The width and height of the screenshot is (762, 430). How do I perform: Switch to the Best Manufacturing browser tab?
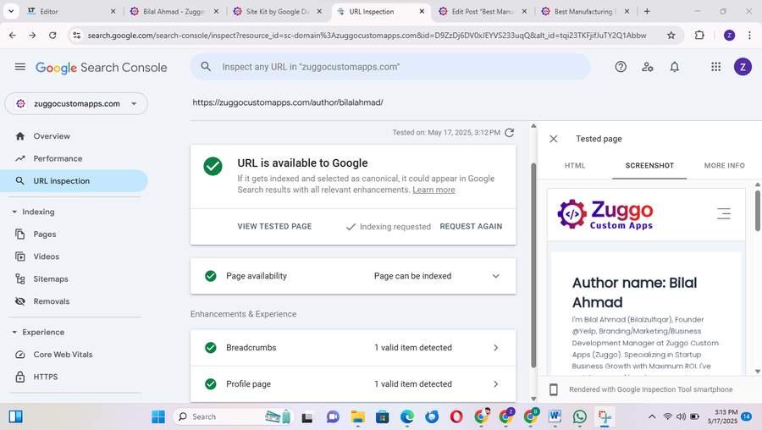tap(584, 11)
